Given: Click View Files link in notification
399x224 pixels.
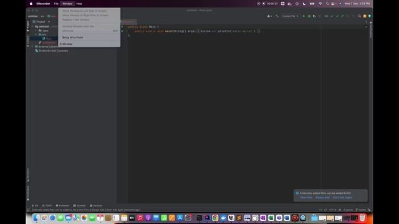Looking at the screenshot, I should [306, 198].
